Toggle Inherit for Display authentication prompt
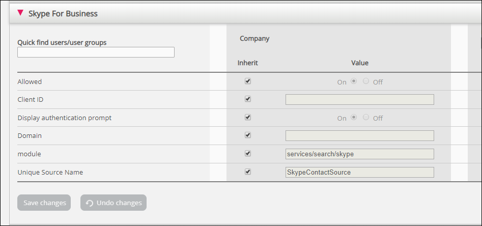The width and height of the screenshot is (482, 226). point(248,118)
